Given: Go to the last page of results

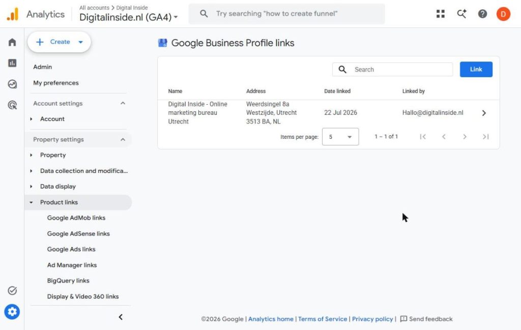Looking at the screenshot, I should point(485,136).
